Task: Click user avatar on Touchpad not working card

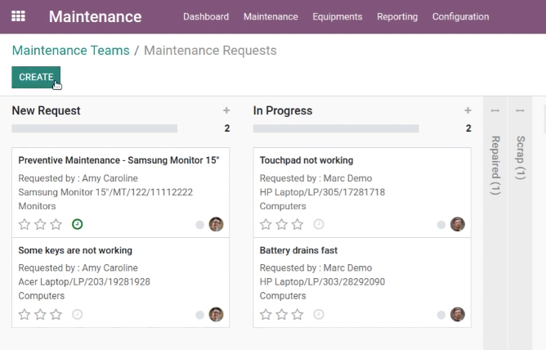Action: coord(457,224)
